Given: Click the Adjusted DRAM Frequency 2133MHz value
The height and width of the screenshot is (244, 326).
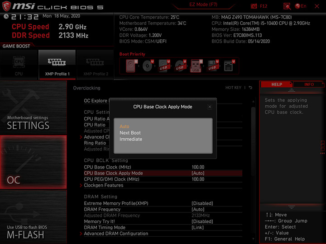Looking at the screenshot, I should pos(201,216).
